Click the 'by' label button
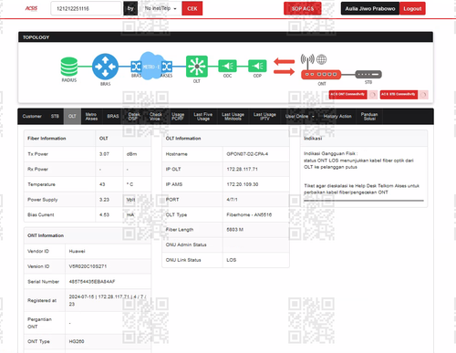Image resolution: width=456 pixels, height=353 pixels. (130, 8)
